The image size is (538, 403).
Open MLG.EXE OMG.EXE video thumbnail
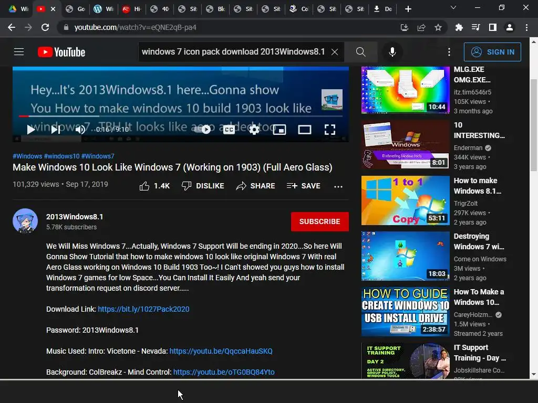(x=405, y=90)
